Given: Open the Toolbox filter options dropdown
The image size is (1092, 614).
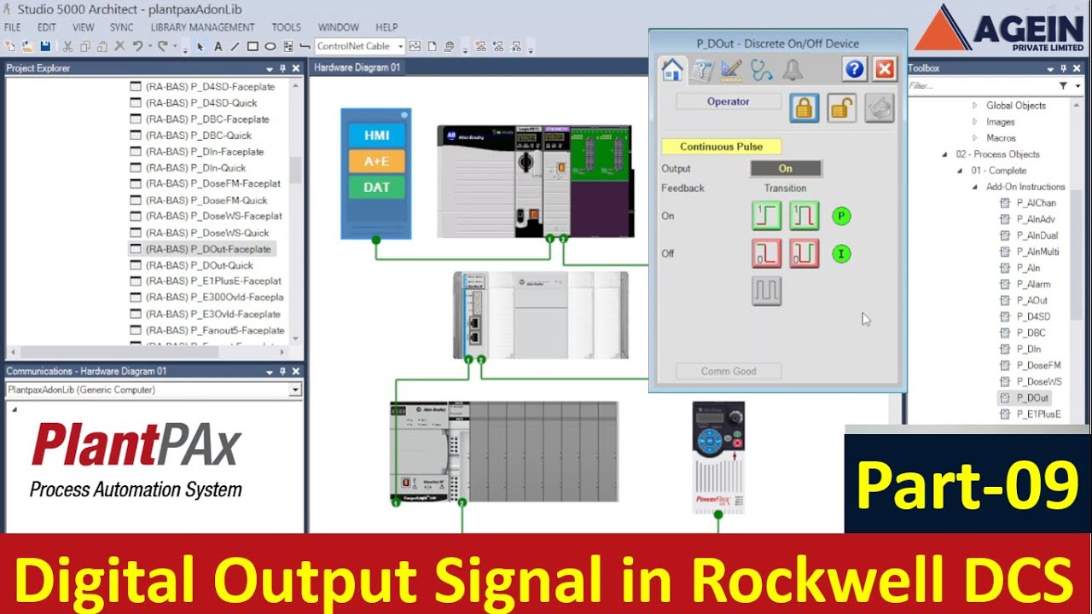Looking at the screenshot, I should (x=1077, y=86).
